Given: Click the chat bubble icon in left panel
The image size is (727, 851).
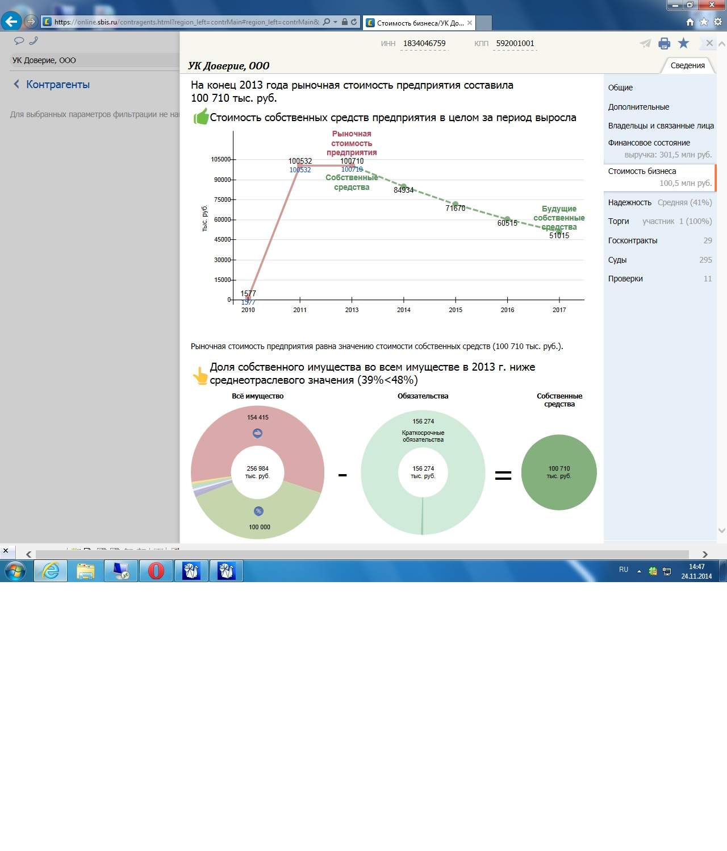Looking at the screenshot, I should click(19, 40).
